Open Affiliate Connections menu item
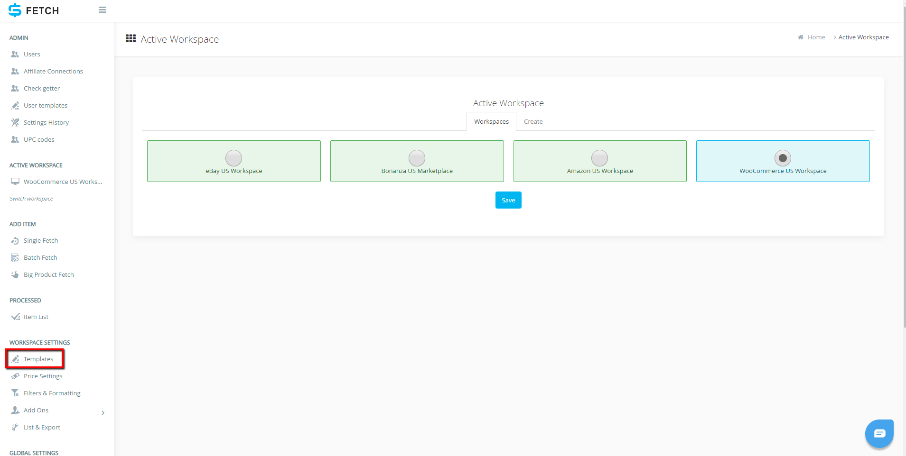The image size is (906, 456). [53, 71]
